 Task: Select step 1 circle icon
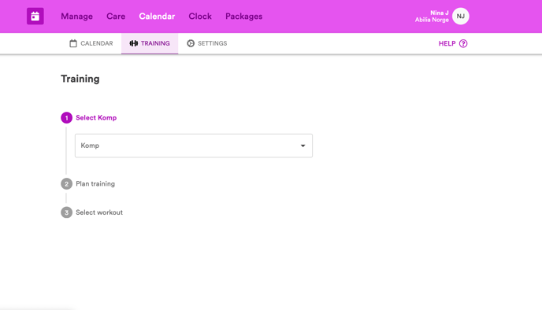pos(66,118)
